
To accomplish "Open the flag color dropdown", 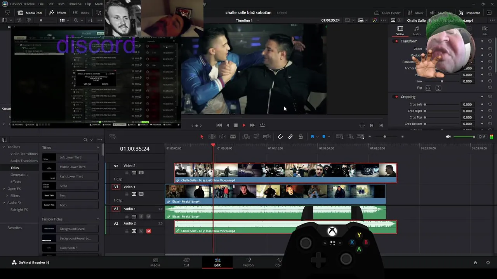I will (317, 137).
